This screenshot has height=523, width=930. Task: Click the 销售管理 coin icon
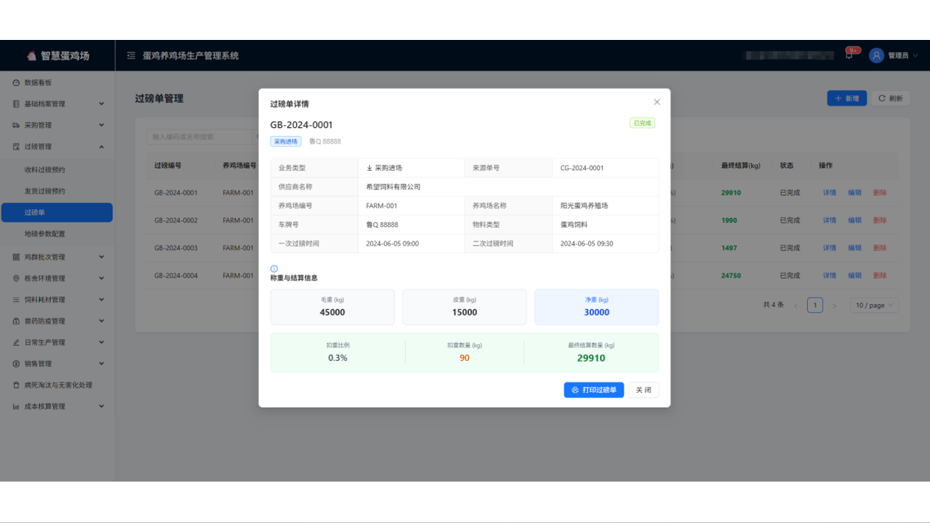[x=16, y=364]
